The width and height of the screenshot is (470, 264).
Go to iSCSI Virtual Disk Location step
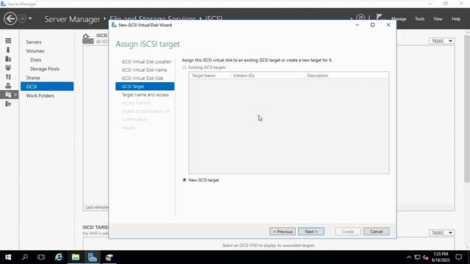pyautogui.click(x=146, y=62)
